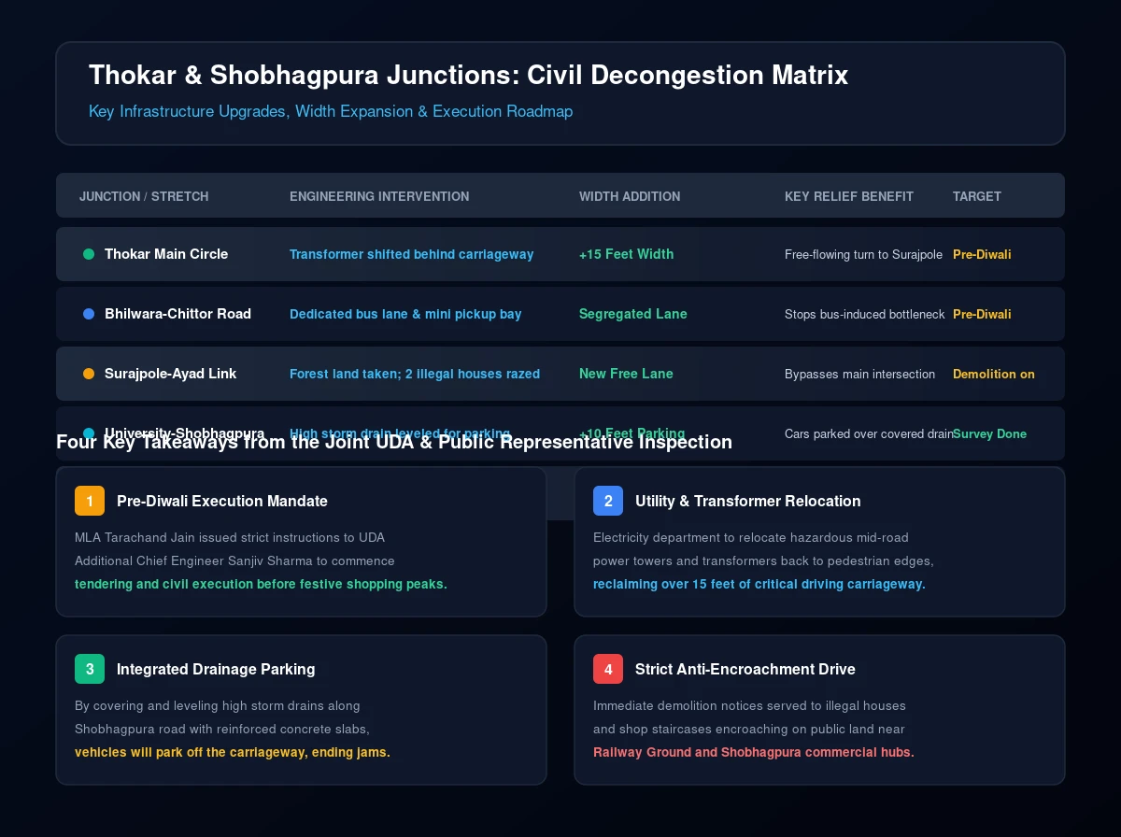1121x837 pixels.
Task: Click the Junction / Stretch column header
Action: pos(144,196)
